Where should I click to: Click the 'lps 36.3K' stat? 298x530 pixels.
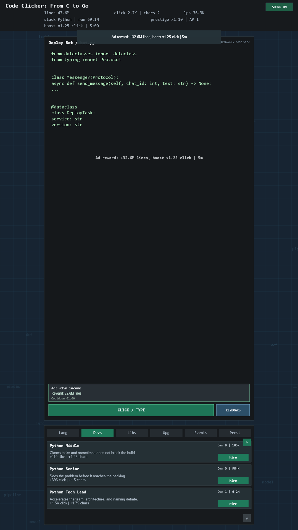click(194, 13)
